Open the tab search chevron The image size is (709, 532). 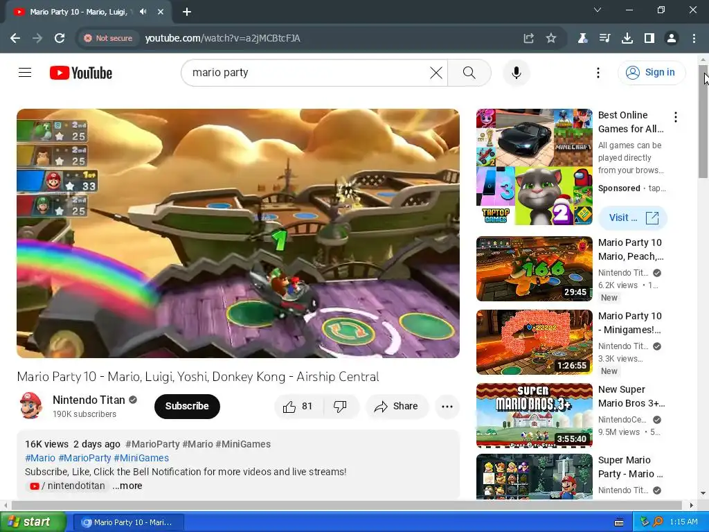[598, 10]
